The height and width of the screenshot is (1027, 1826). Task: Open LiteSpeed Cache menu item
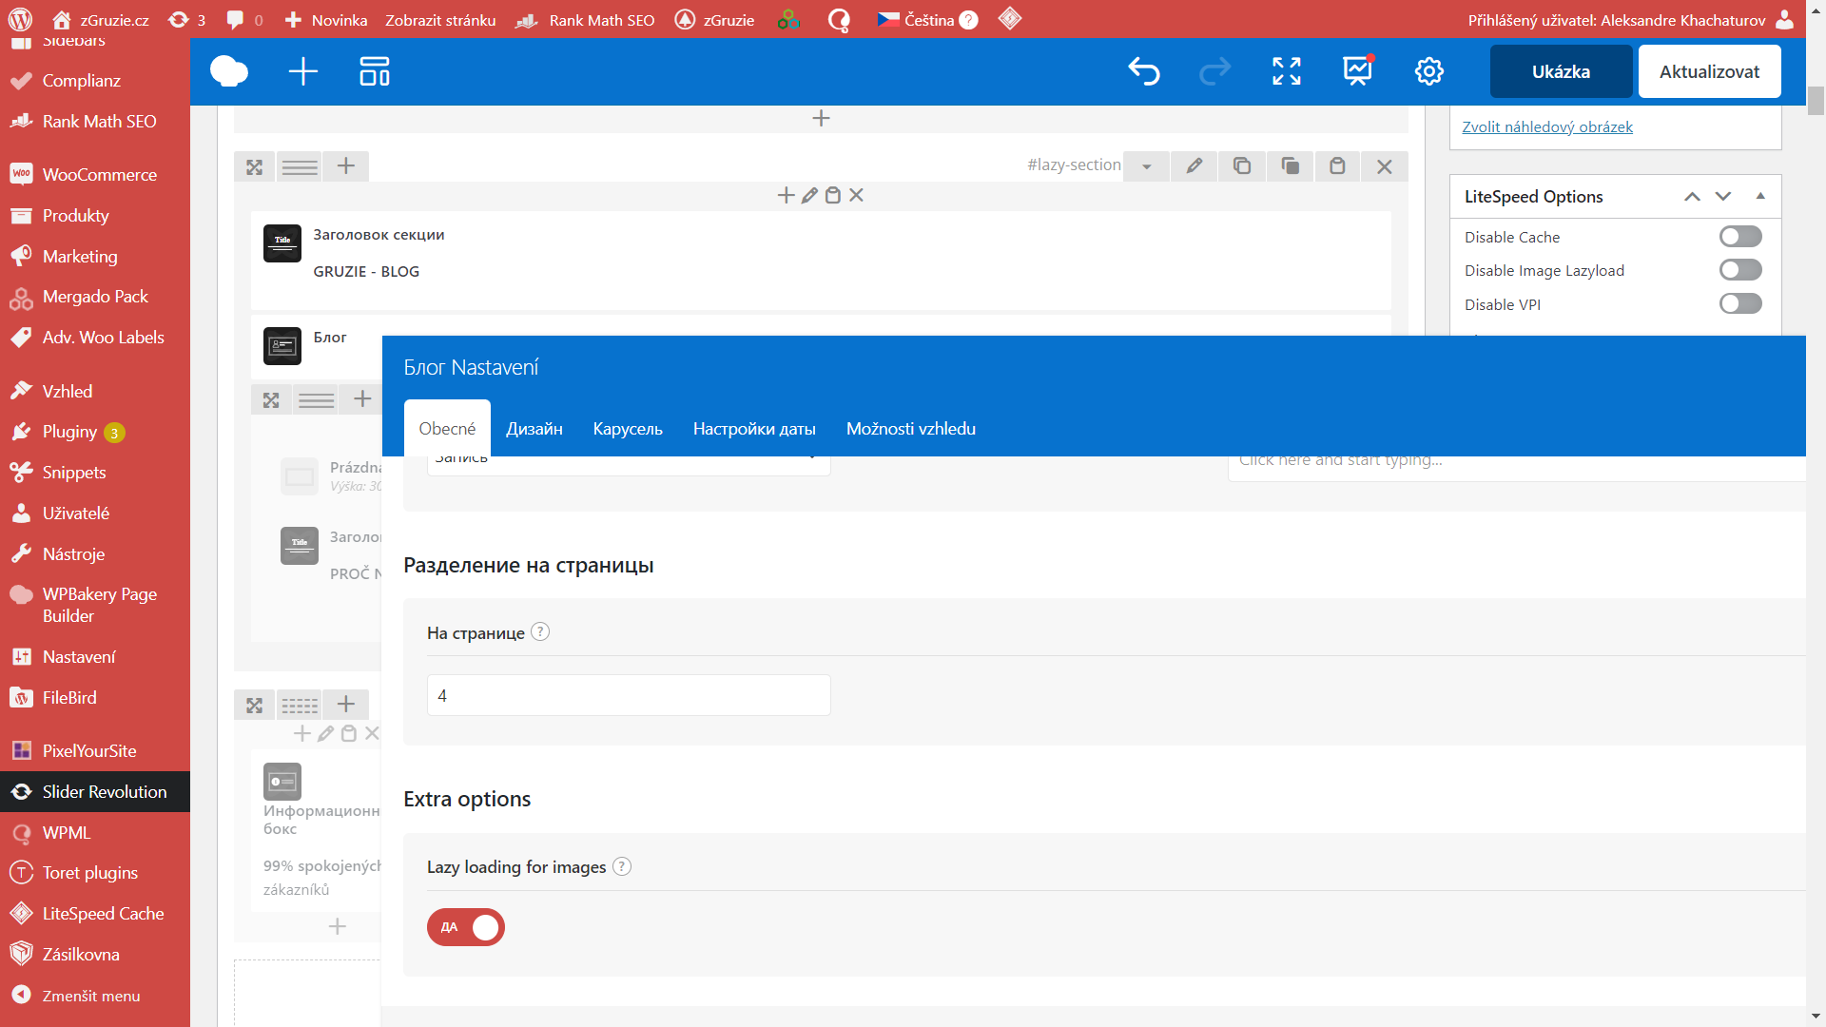(95, 914)
